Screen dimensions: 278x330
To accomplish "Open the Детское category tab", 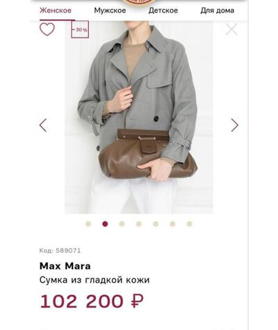I will point(163,10).
